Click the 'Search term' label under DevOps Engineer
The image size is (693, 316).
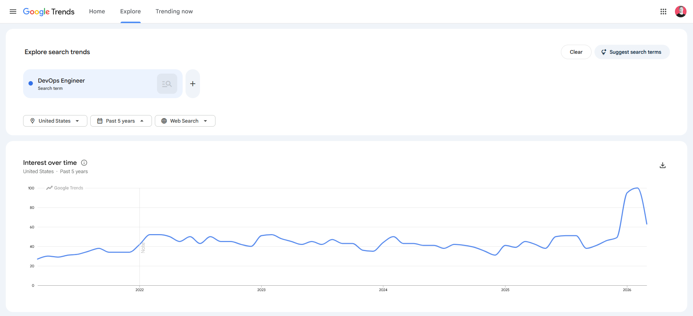pyautogui.click(x=50, y=88)
